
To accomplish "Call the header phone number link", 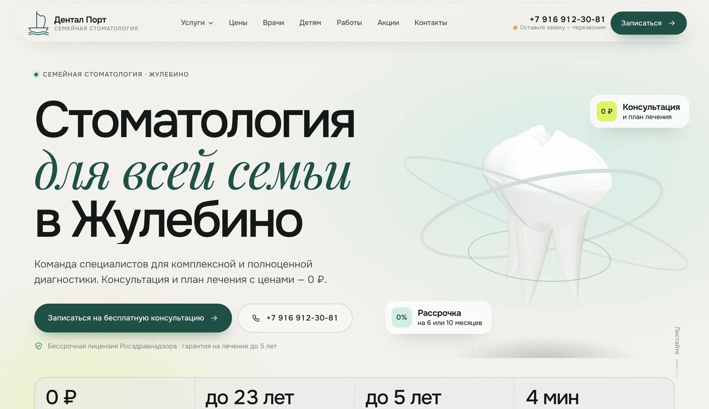I will tap(567, 19).
